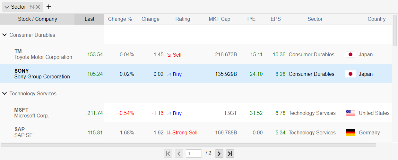Expand the Sector chip dropdown chevron
This screenshot has height=160, width=398.
tap(7, 7)
